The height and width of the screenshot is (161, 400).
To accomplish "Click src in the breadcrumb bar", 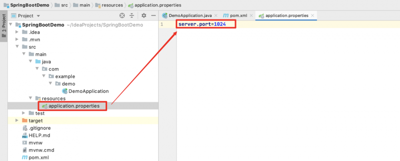I will click(61, 5).
